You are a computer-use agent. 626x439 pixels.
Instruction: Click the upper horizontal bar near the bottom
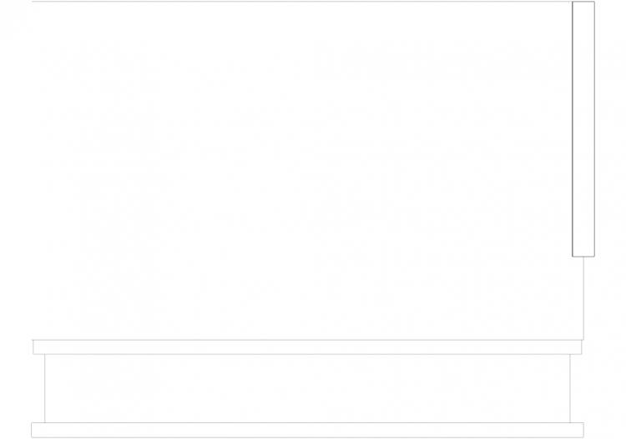pyautogui.click(x=307, y=347)
